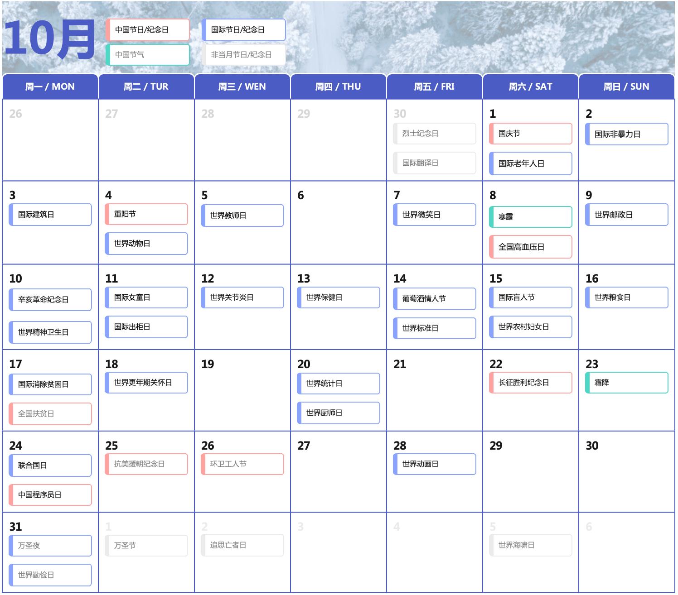
Task: Click the 世界更年期关怀日 event
Action: coord(146,383)
